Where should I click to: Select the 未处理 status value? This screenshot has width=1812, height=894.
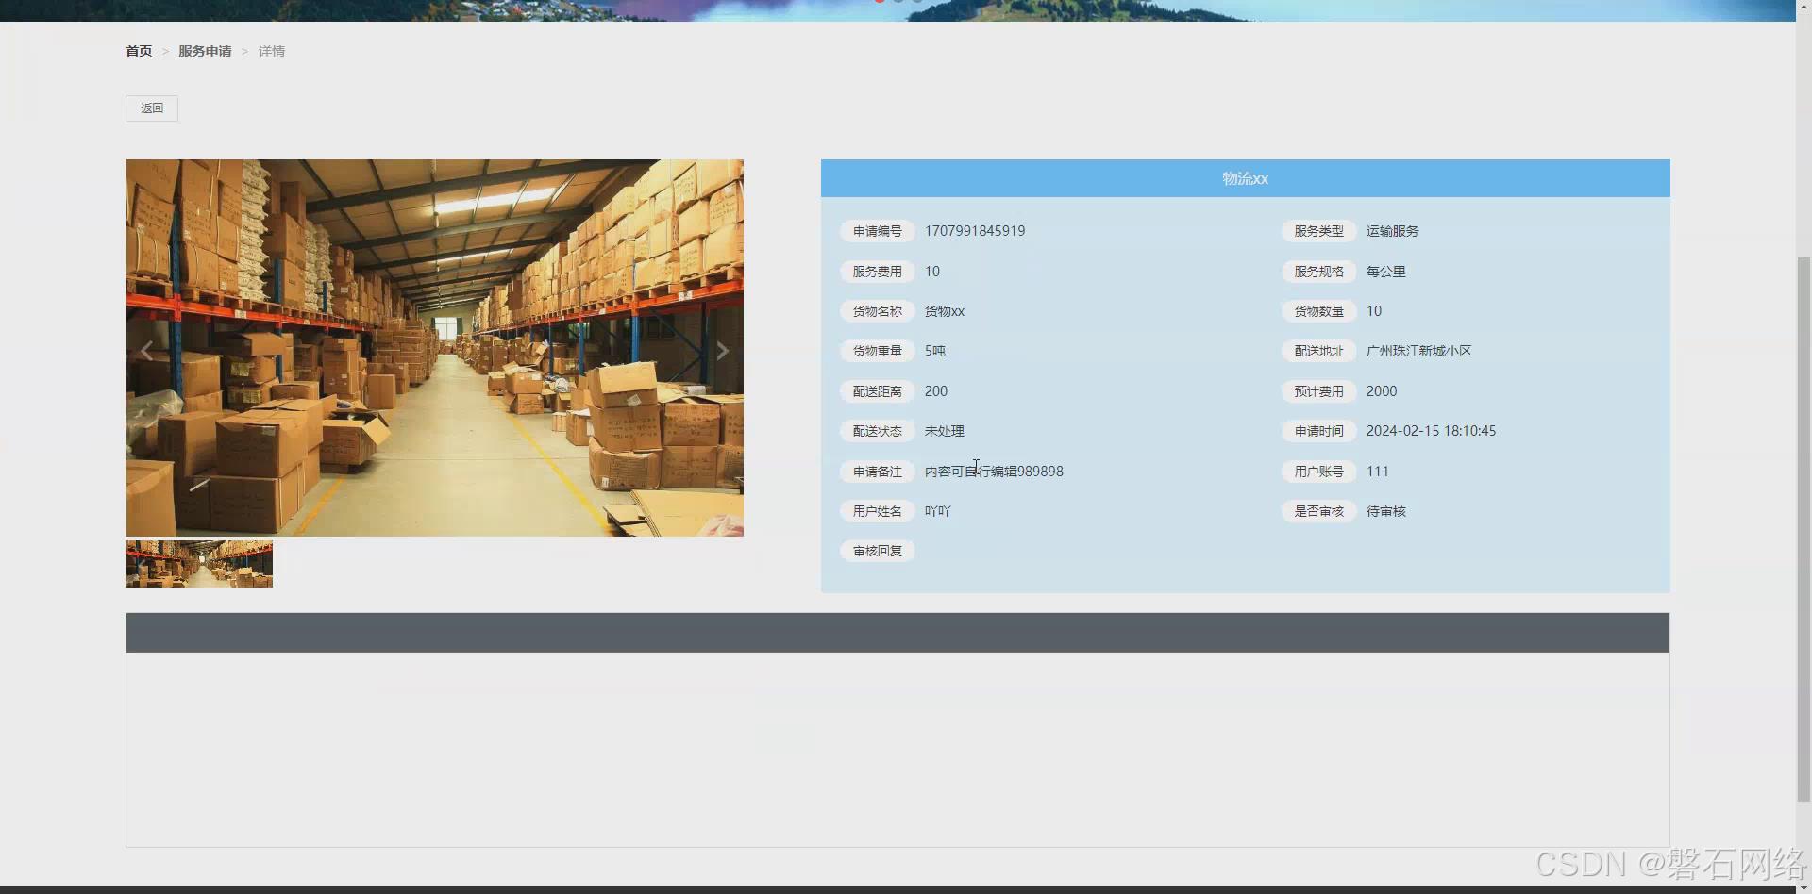point(945,431)
